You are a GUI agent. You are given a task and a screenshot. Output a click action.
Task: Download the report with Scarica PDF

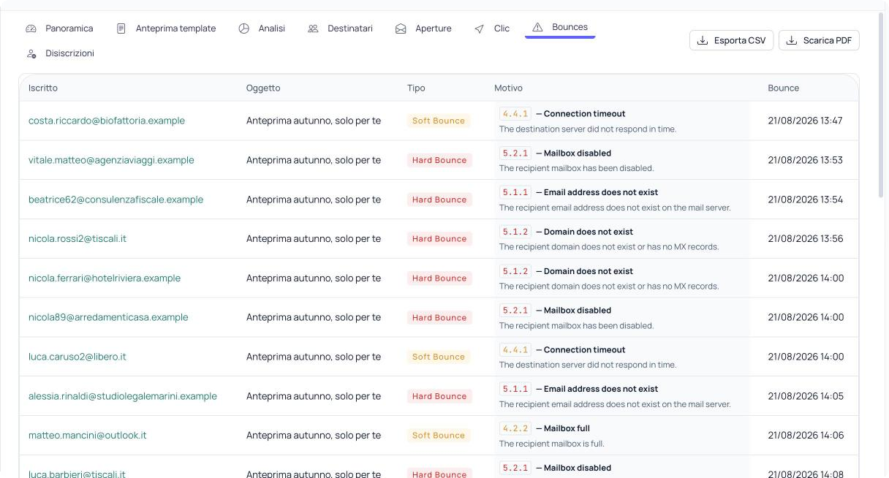point(819,40)
